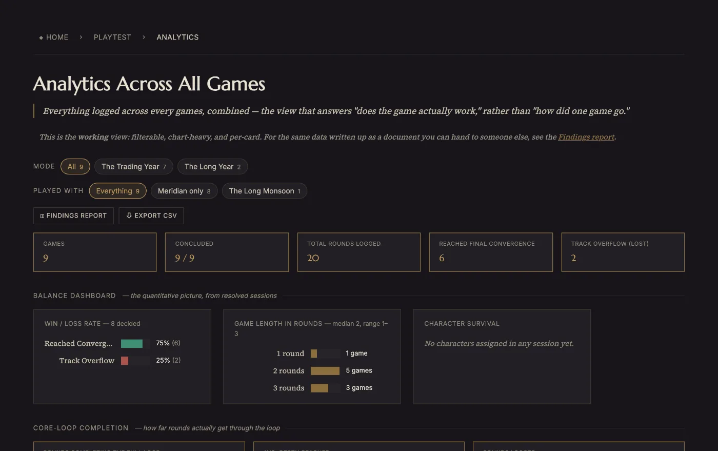Viewport: 718px width, 451px height.
Task: Open PLAYTEST breadcrumb link
Action: click(x=112, y=37)
